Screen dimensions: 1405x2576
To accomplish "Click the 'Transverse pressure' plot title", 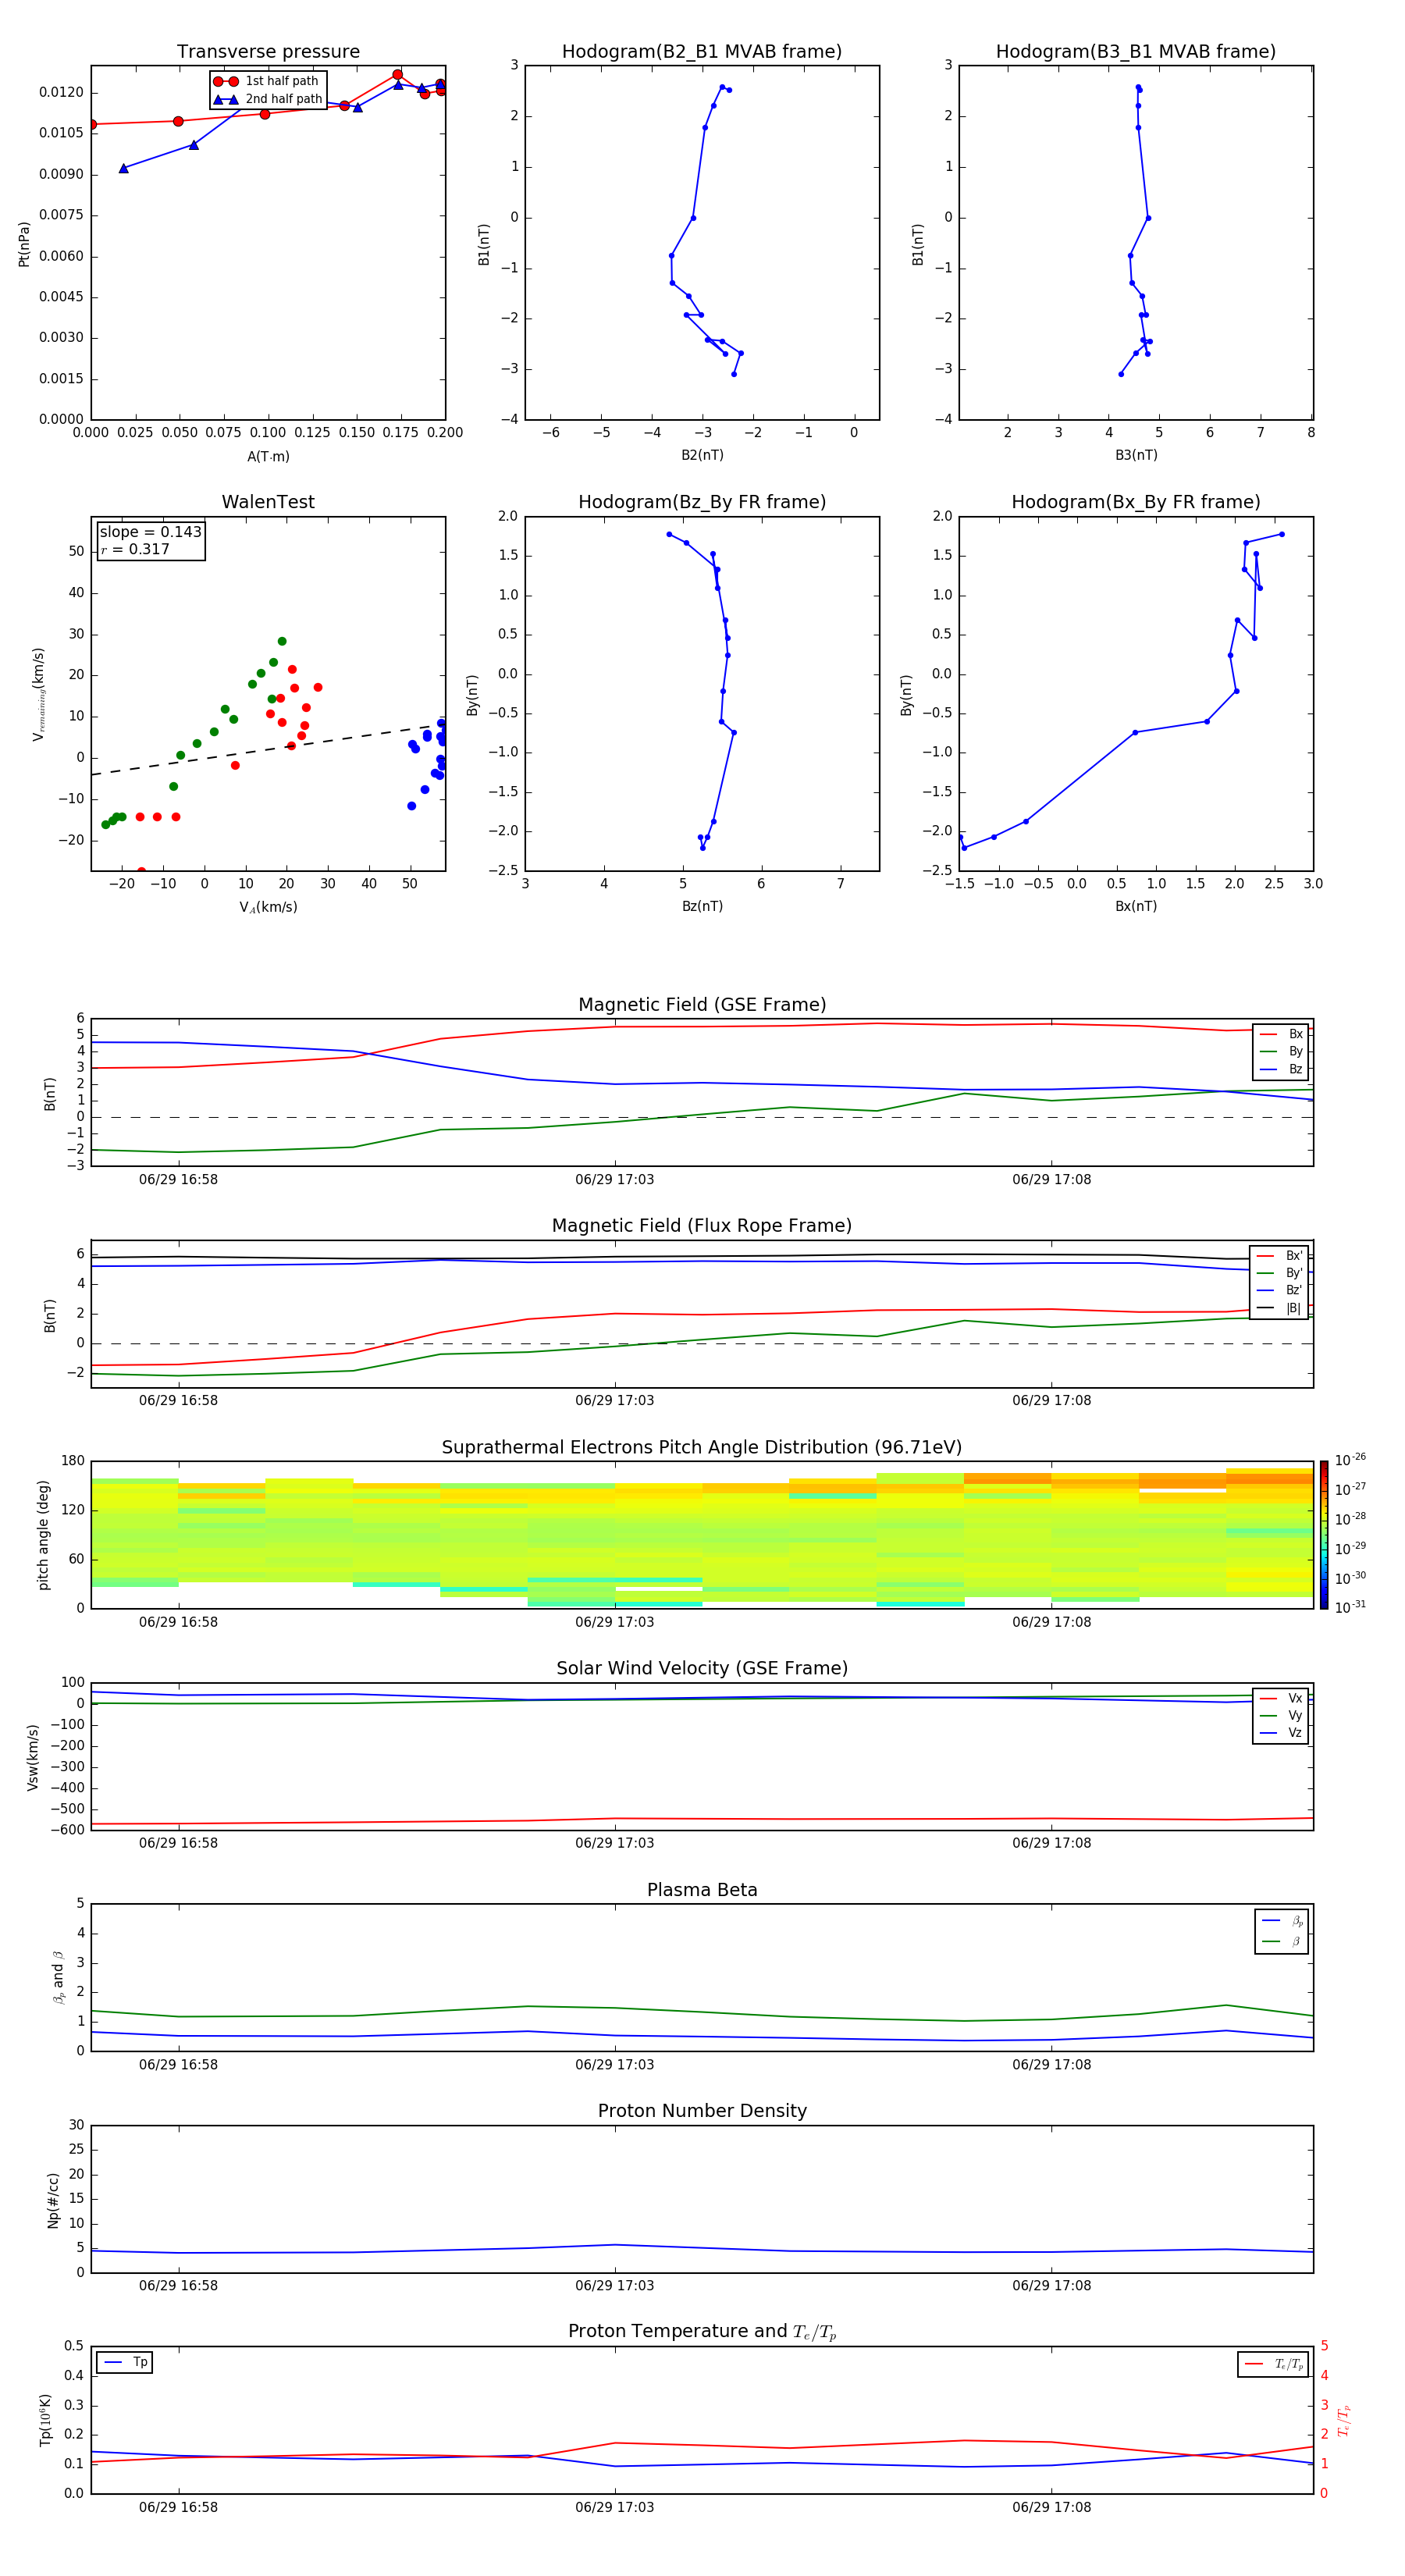I will point(268,52).
